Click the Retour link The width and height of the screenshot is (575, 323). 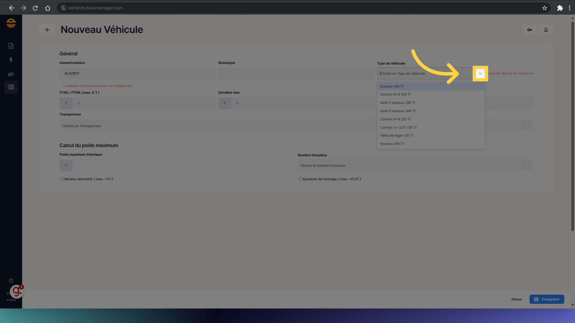click(x=516, y=299)
